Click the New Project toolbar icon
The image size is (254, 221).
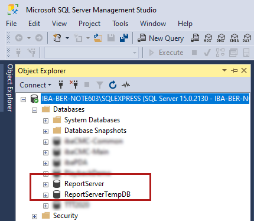point(57,38)
